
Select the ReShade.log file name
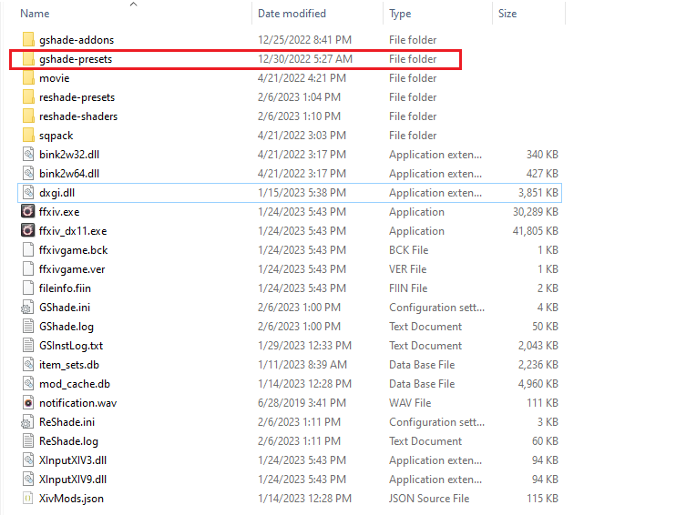[x=68, y=441]
